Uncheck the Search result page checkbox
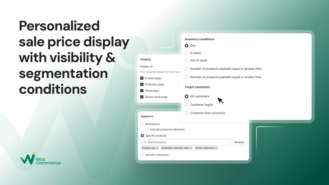The width and height of the screenshot is (329, 185). click(142, 97)
